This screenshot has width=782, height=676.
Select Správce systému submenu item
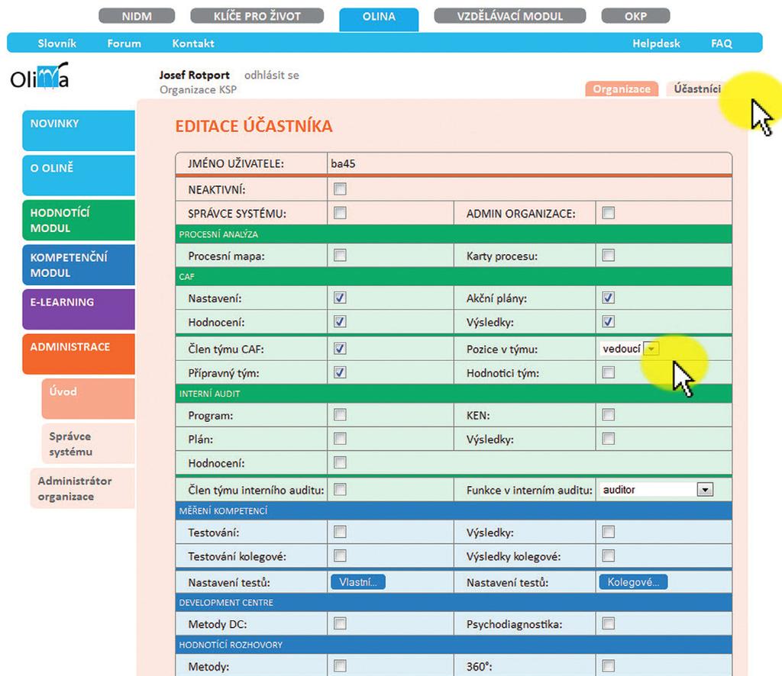click(x=89, y=443)
